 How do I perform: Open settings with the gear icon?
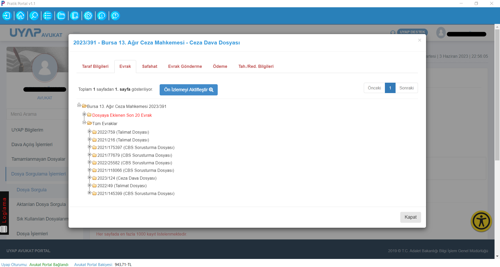[x=88, y=16]
